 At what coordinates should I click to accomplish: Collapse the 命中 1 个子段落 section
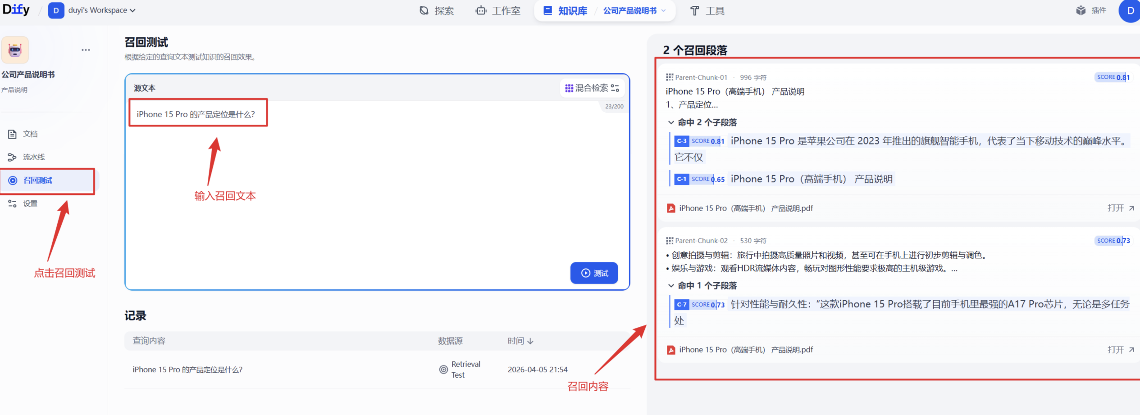tap(702, 286)
